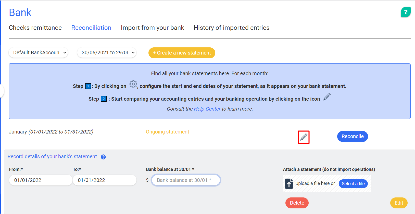Click the gear icon in Step 1 instructions
Screen dimensions: 415x214
(133, 84)
